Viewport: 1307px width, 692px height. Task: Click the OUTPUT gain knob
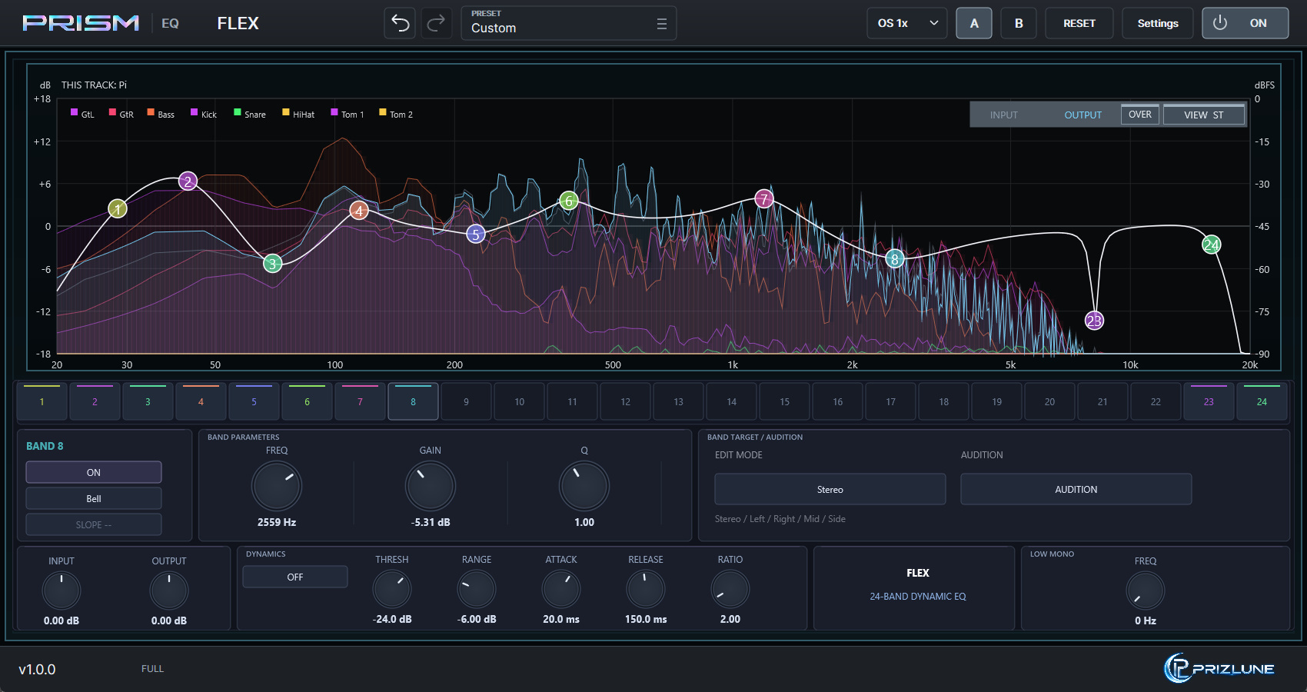(169, 591)
